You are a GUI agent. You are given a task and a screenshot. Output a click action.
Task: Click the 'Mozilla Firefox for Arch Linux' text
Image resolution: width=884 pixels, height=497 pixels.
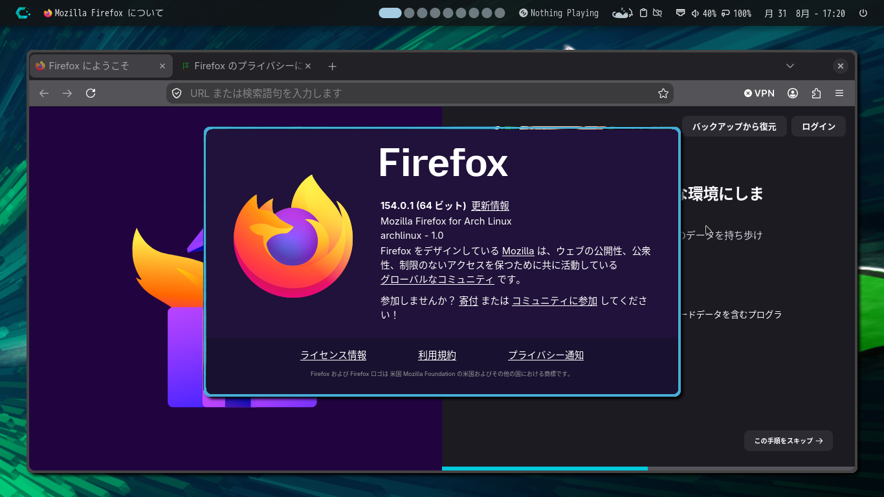(446, 221)
